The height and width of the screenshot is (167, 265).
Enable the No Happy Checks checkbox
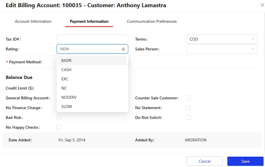59,127
